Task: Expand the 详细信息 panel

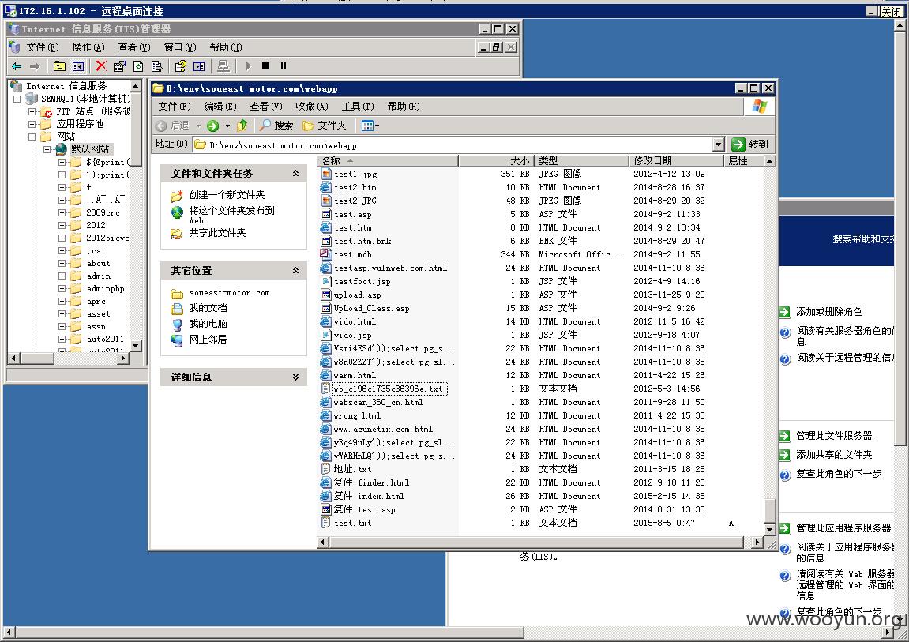Action: (x=295, y=377)
